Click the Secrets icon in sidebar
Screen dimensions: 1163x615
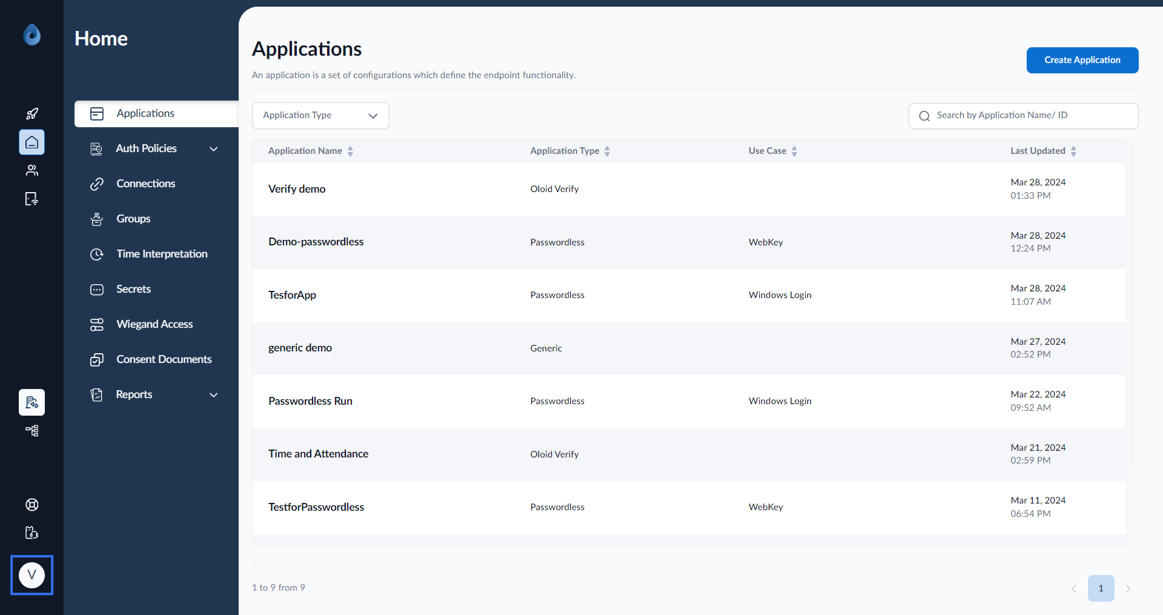point(97,290)
